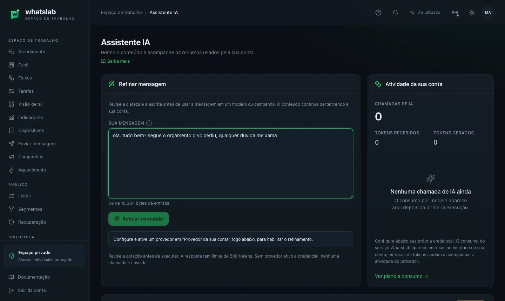Click the Assistente IA page heading
Screen dimensions: 505x301
coord(126,42)
